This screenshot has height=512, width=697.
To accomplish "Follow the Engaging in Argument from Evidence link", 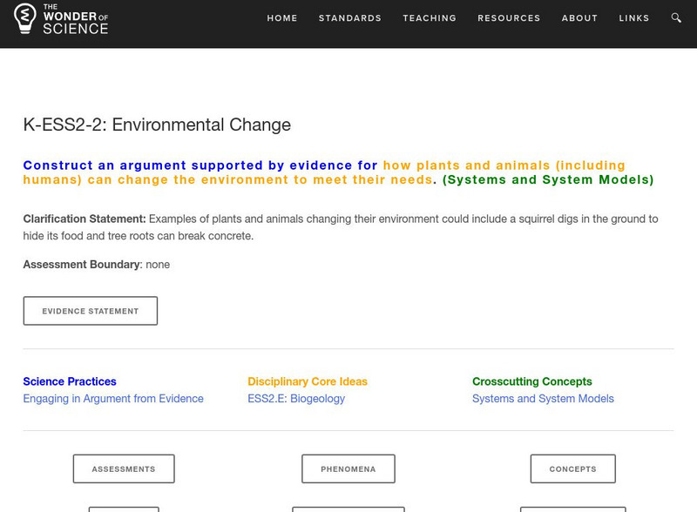I will 113,399.
